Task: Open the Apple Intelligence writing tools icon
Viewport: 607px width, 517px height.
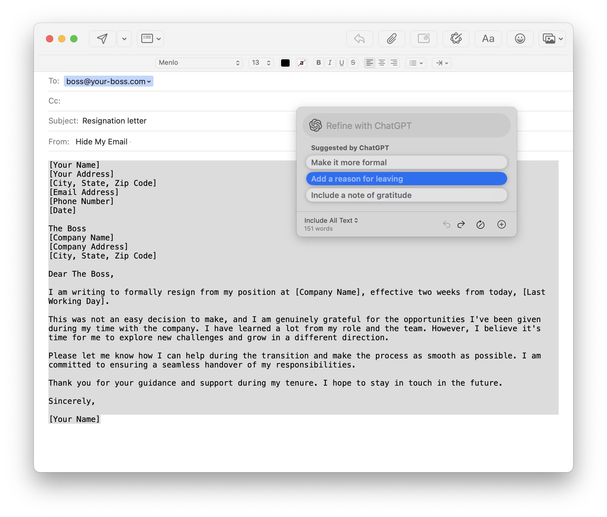Action: click(456, 39)
